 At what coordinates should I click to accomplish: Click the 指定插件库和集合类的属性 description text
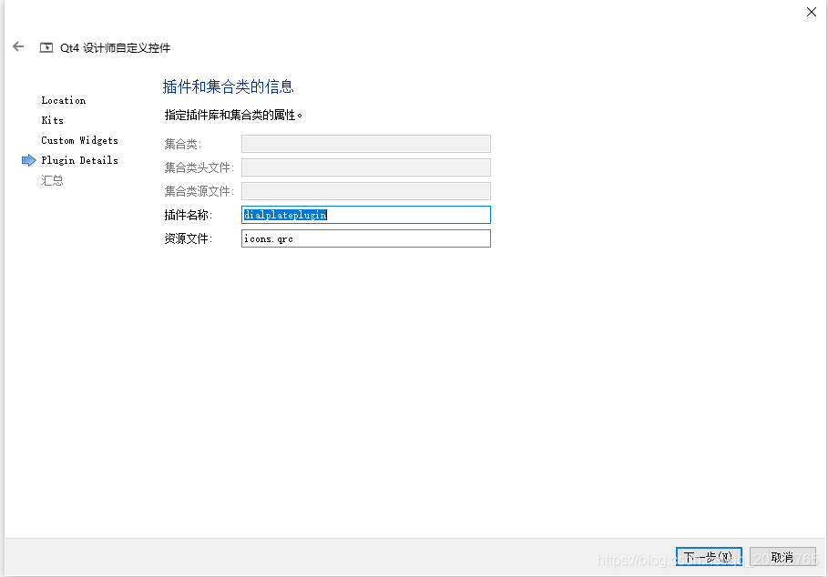pos(233,115)
